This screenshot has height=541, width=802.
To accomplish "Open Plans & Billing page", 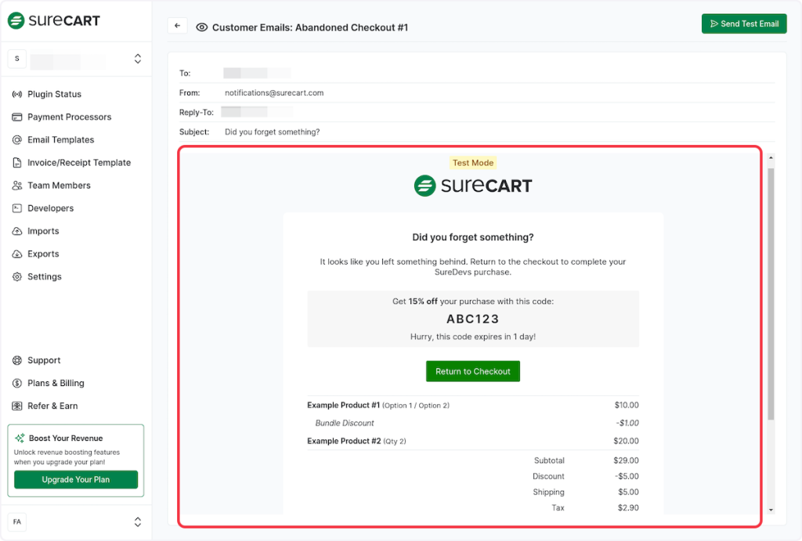I will click(56, 383).
